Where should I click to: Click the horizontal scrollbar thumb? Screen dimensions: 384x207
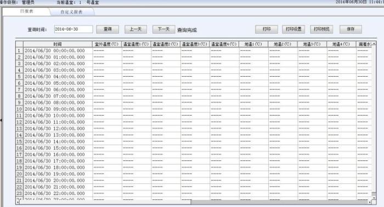point(105,203)
